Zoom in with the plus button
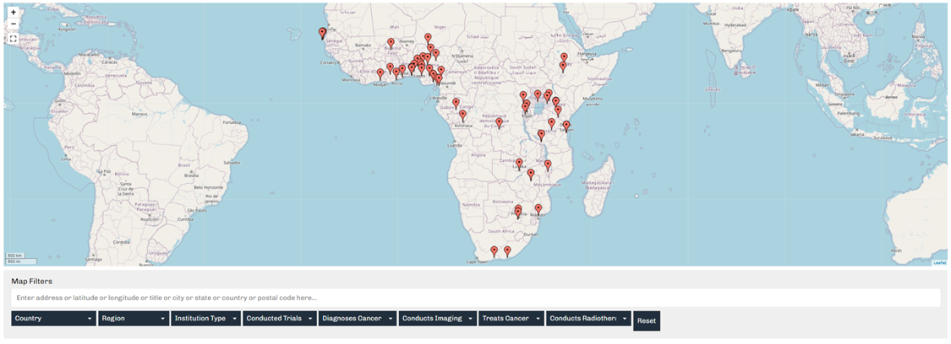951x344 pixels. point(13,13)
